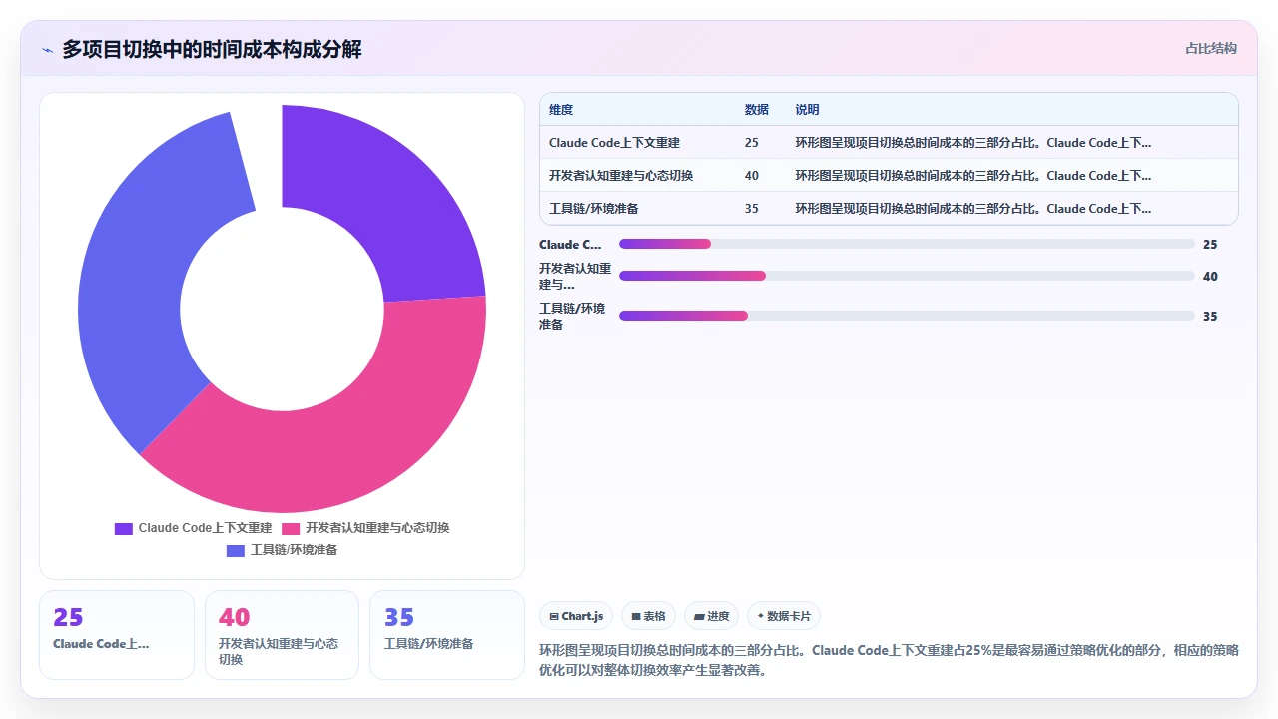Click the Chart.js tag chip
This screenshot has width=1278, height=719.
pyautogui.click(x=576, y=616)
